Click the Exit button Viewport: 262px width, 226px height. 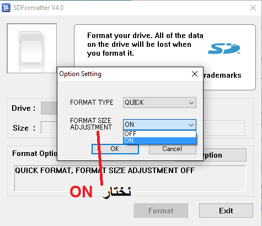pos(226,211)
